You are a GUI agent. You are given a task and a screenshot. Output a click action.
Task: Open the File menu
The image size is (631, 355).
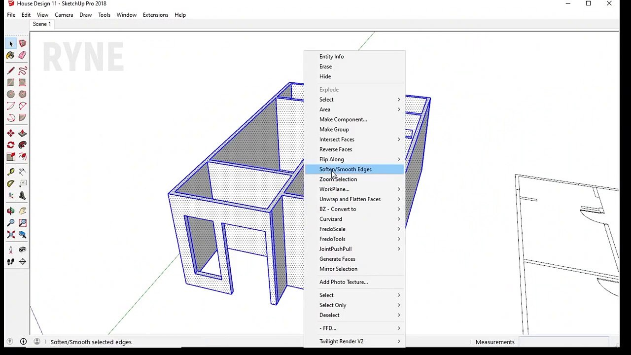11,15
